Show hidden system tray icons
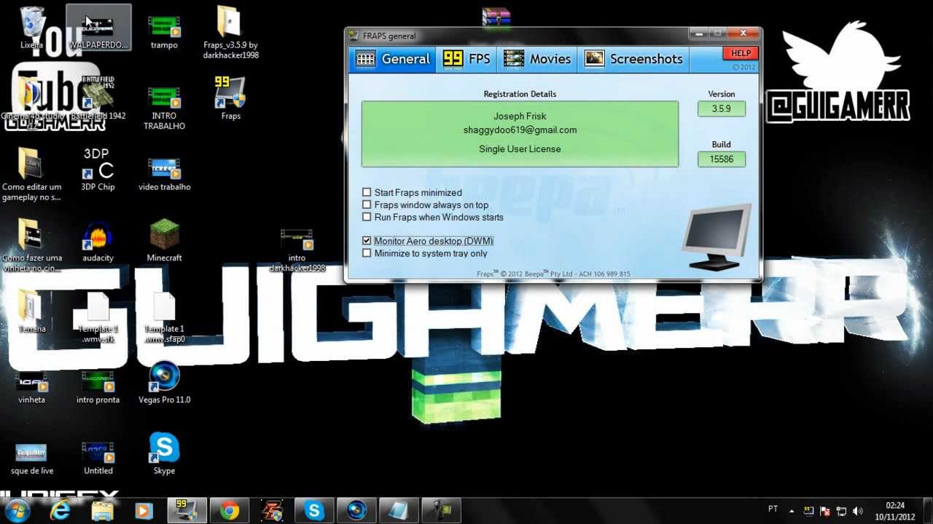Viewport: 933px width, 524px height. (792, 511)
